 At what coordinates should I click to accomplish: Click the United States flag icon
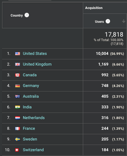pyautogui.click(x=18, y=53)
